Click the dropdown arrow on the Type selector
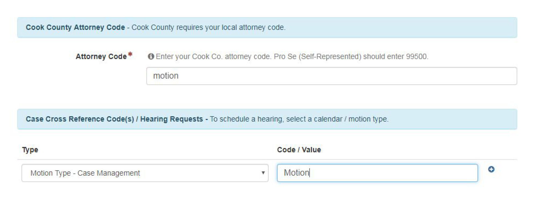Screen dimensions: 535x202 (263, 173)
